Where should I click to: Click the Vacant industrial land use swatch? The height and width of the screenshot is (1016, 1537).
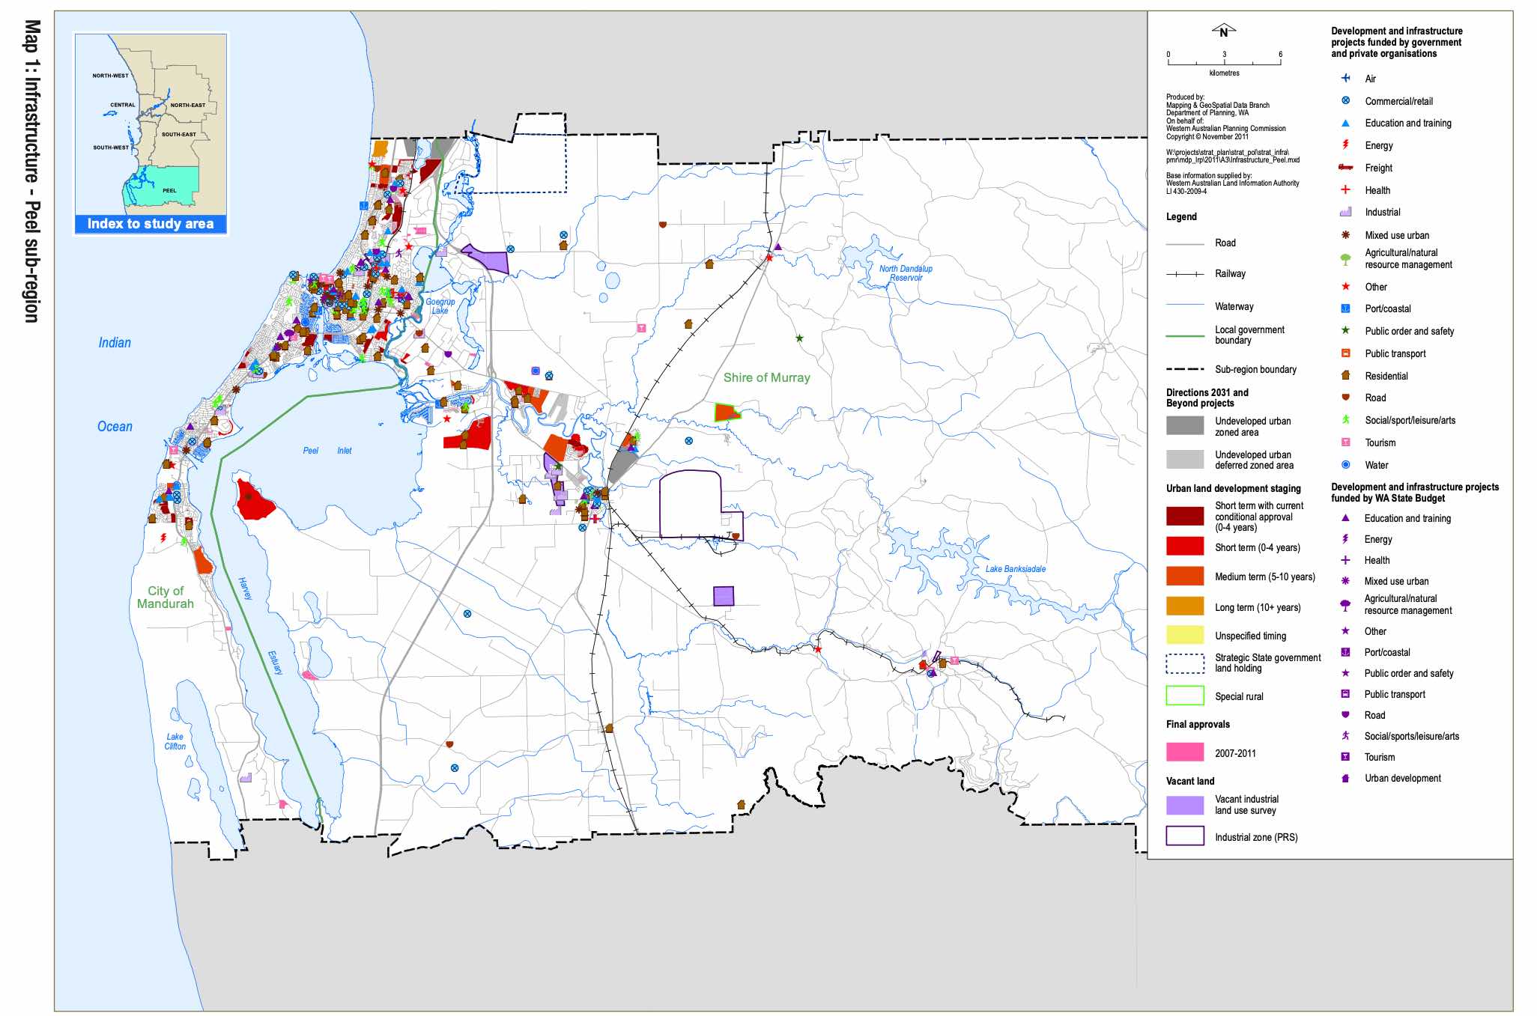tap(1184, 805)
